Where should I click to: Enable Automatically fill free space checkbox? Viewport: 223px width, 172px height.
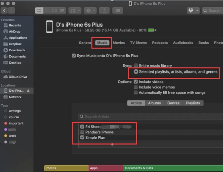[x=136, y=93]
